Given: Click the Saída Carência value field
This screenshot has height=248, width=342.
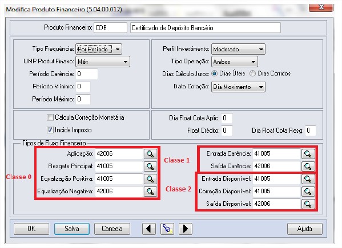Looking at the screenshot, I should pos(277,166).
